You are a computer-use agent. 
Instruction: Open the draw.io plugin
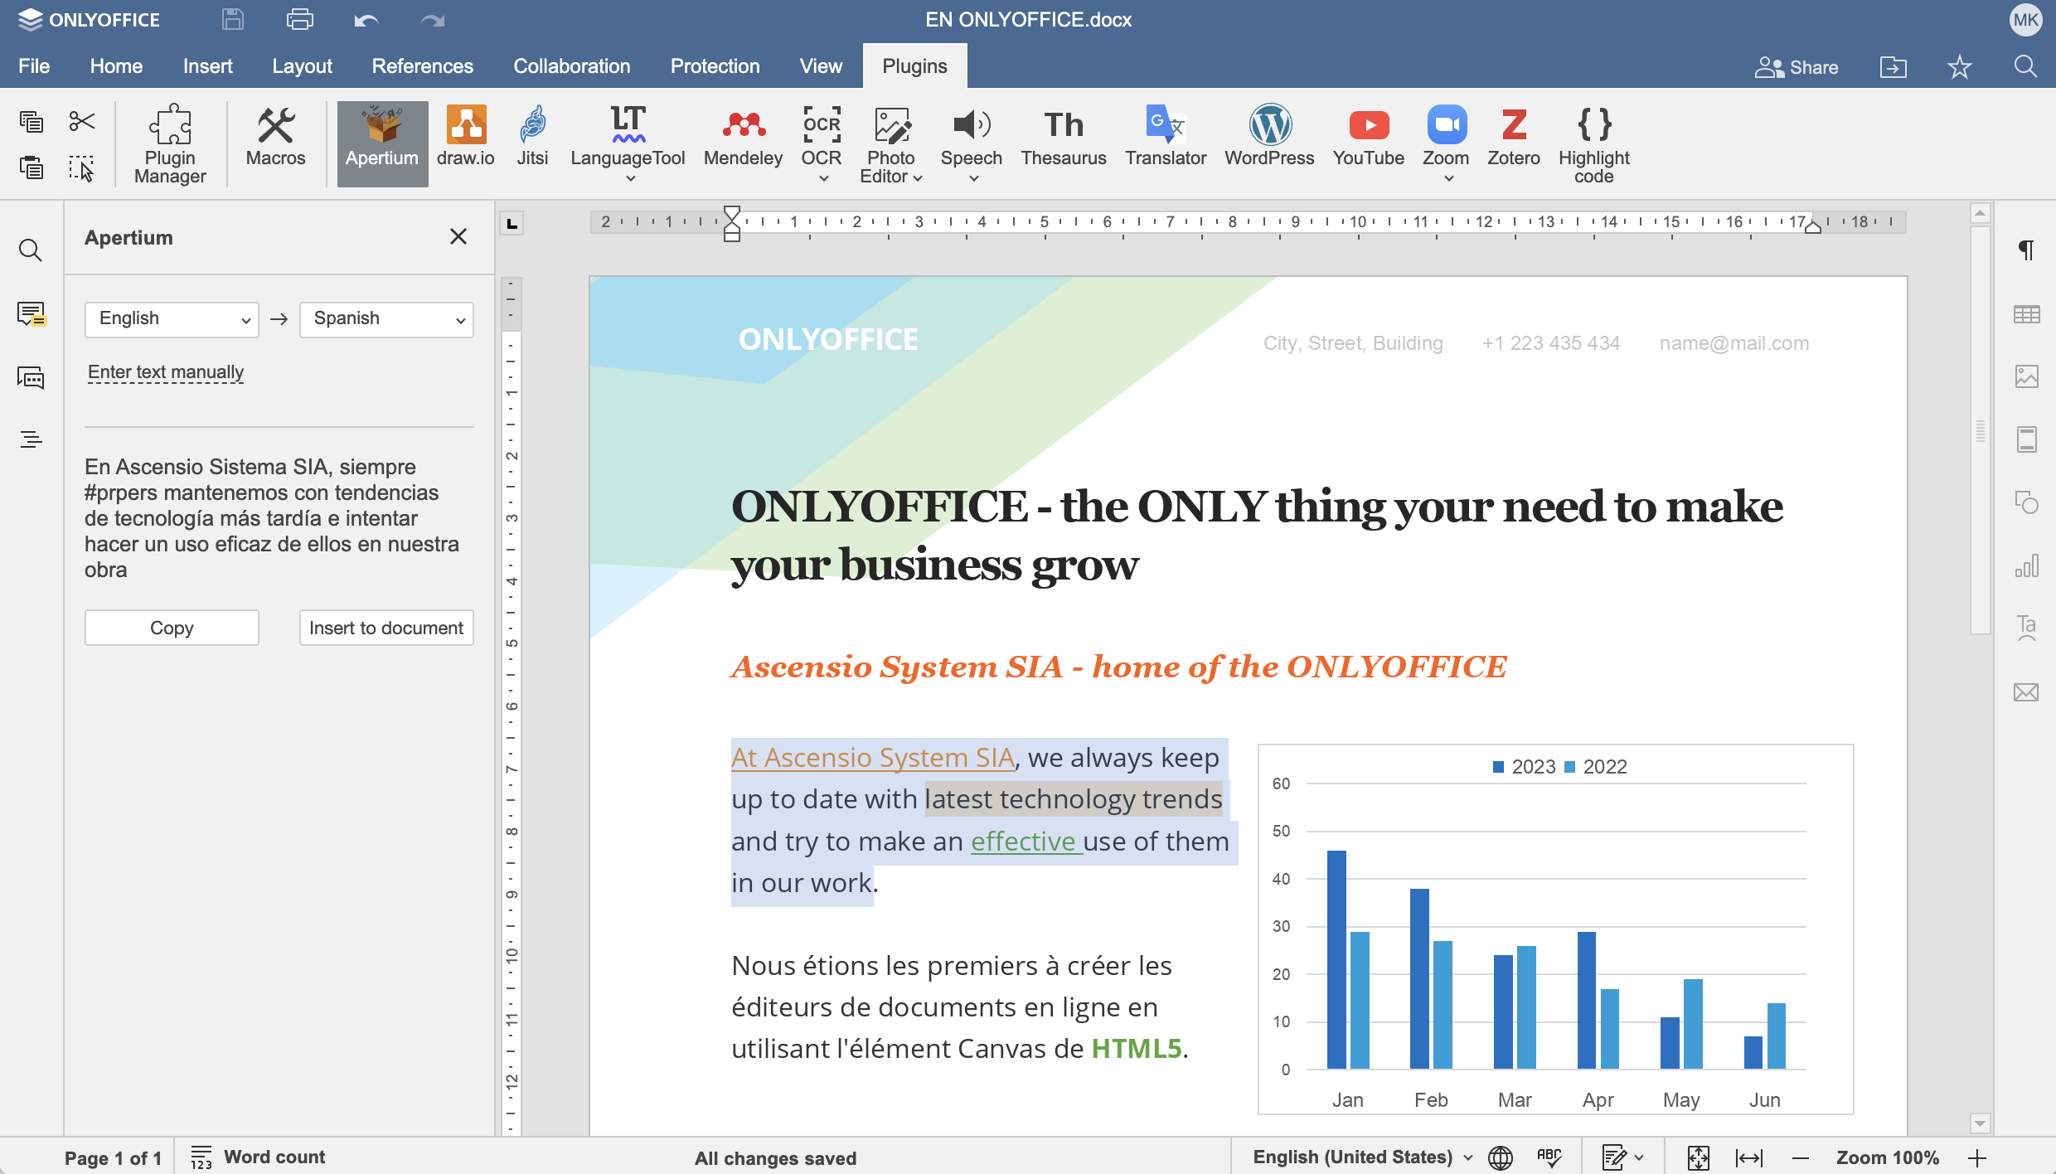pos(465,138)
